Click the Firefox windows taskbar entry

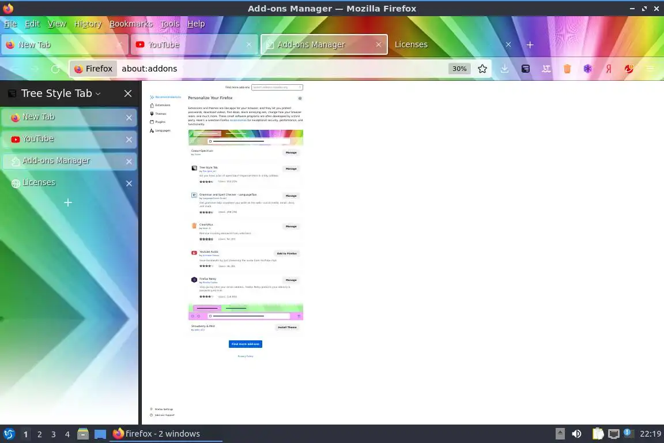coord(165,434)
